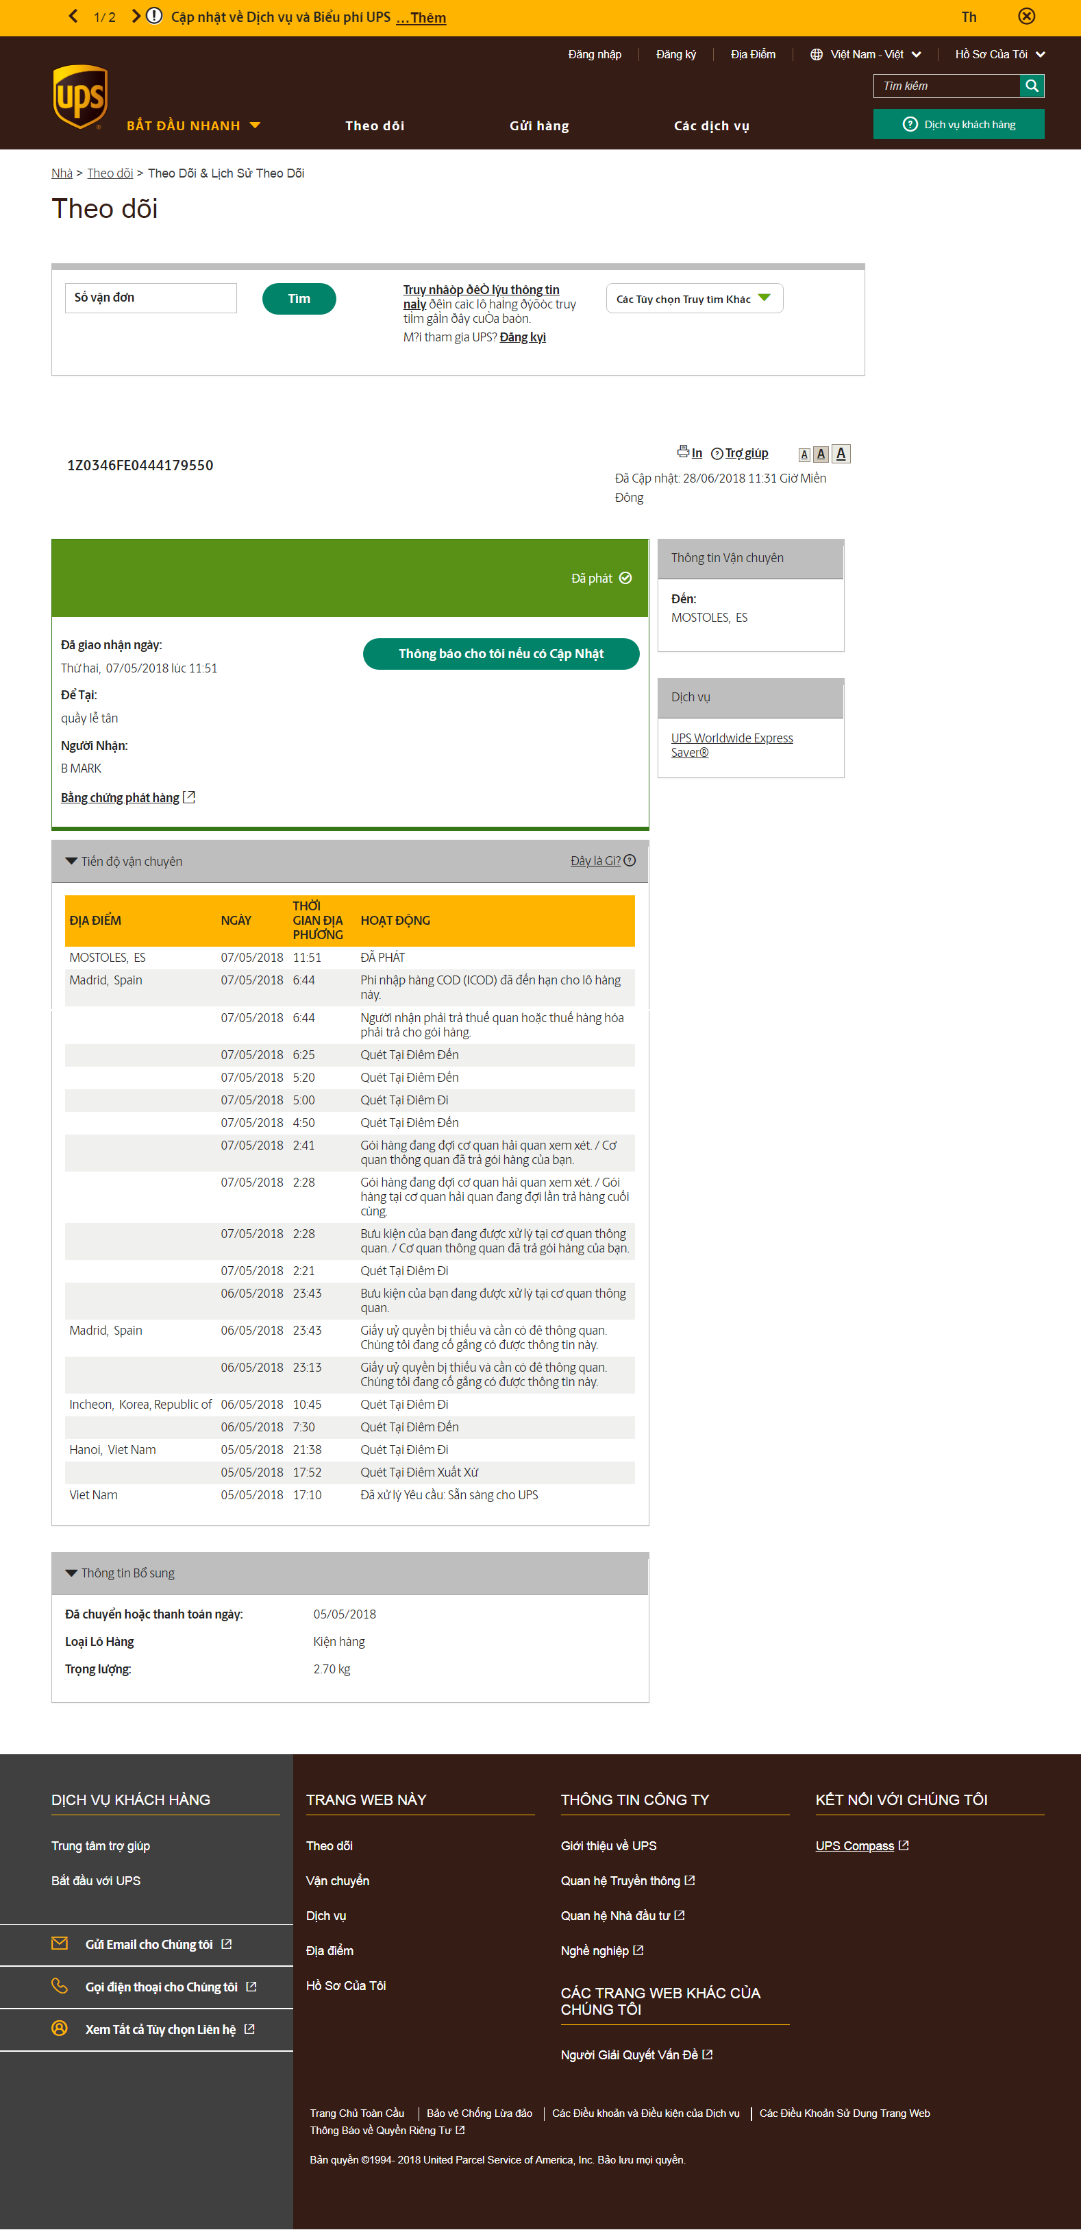Image resolution: width=1081 pixels, height=2230 pixels.
Task: Collapse the Tiến độ vận chuyển section
Action: point(72,861)
